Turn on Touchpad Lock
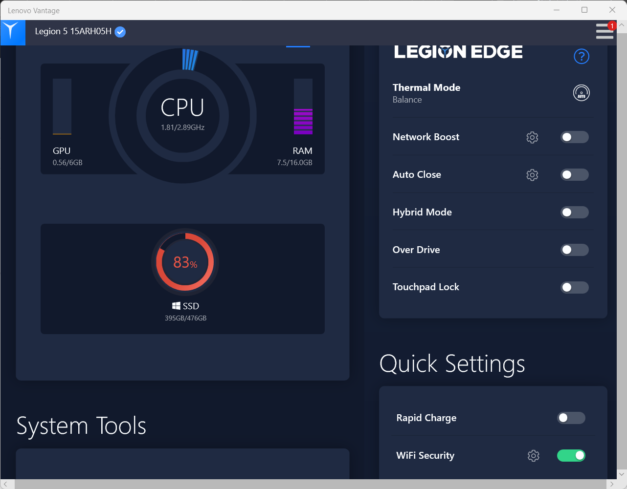Image resolution: width=627 pixels, height=489 pixels. pos(574,287)
